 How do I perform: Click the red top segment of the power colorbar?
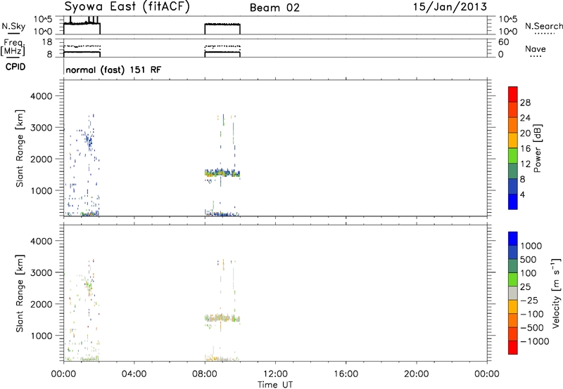tap(513, 94)
